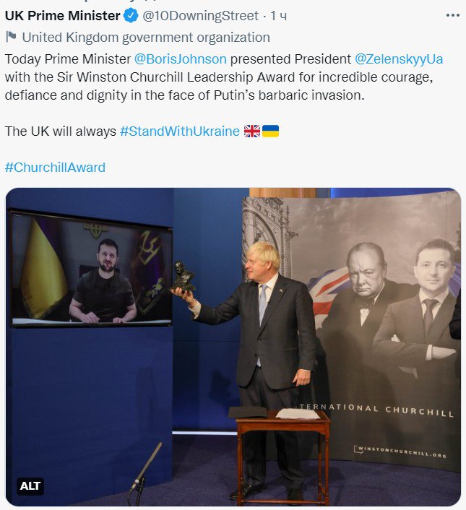Image resolution: width=466 pixels, height=510 pixels.
Task: Click the bust statuette in the photo
Action: point(183,277)
